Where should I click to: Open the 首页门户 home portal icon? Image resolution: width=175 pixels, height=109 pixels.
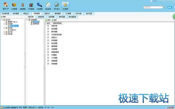point(6,6)
